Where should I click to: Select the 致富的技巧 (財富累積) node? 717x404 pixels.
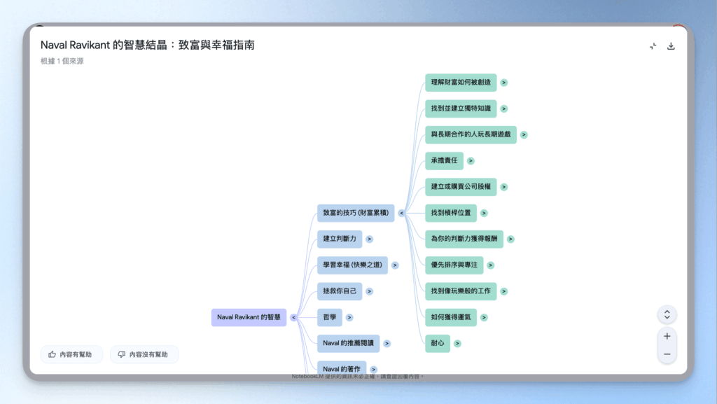pos(356,213)
